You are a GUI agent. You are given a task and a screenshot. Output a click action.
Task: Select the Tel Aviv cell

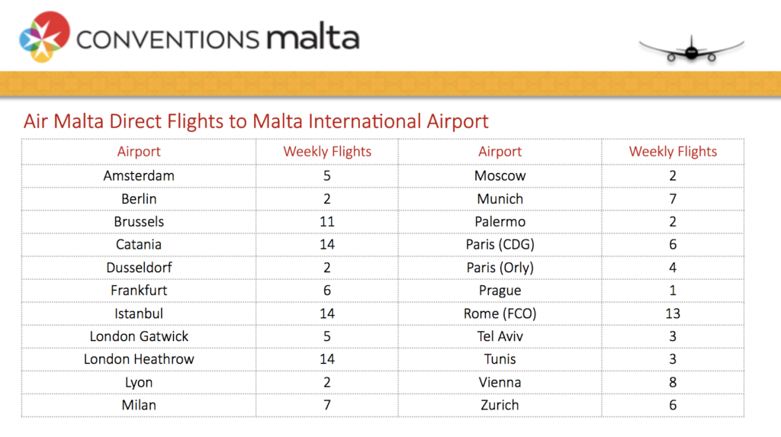click(x=500, y=336)
